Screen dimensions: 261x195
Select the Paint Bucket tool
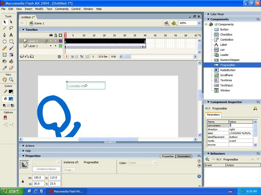coord(11,61)
